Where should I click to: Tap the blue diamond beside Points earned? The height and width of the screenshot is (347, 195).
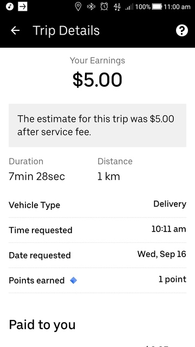(x=74, y=281)
